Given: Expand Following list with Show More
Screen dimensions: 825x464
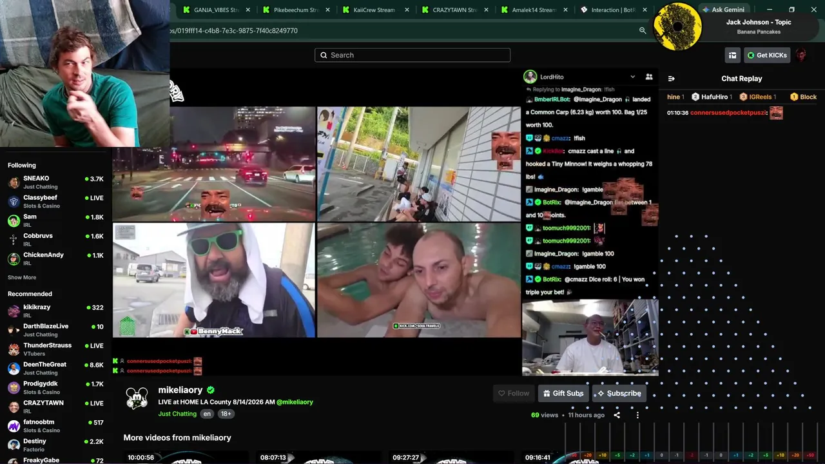Looking at the screenshot, I should 22,278.
